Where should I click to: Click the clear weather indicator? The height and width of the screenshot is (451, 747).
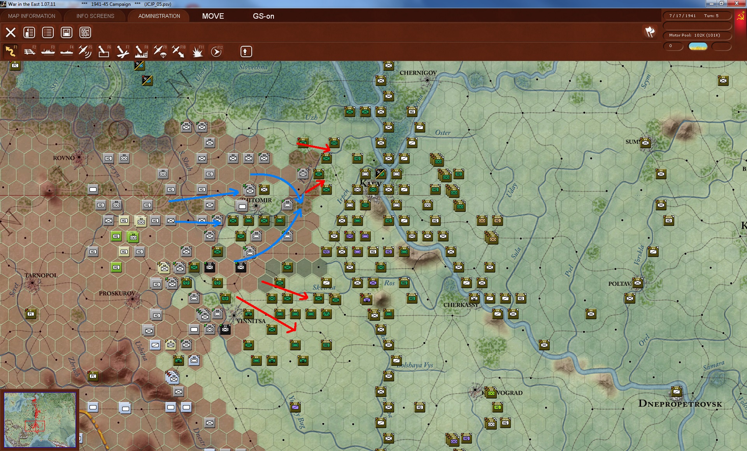[698, 46]
